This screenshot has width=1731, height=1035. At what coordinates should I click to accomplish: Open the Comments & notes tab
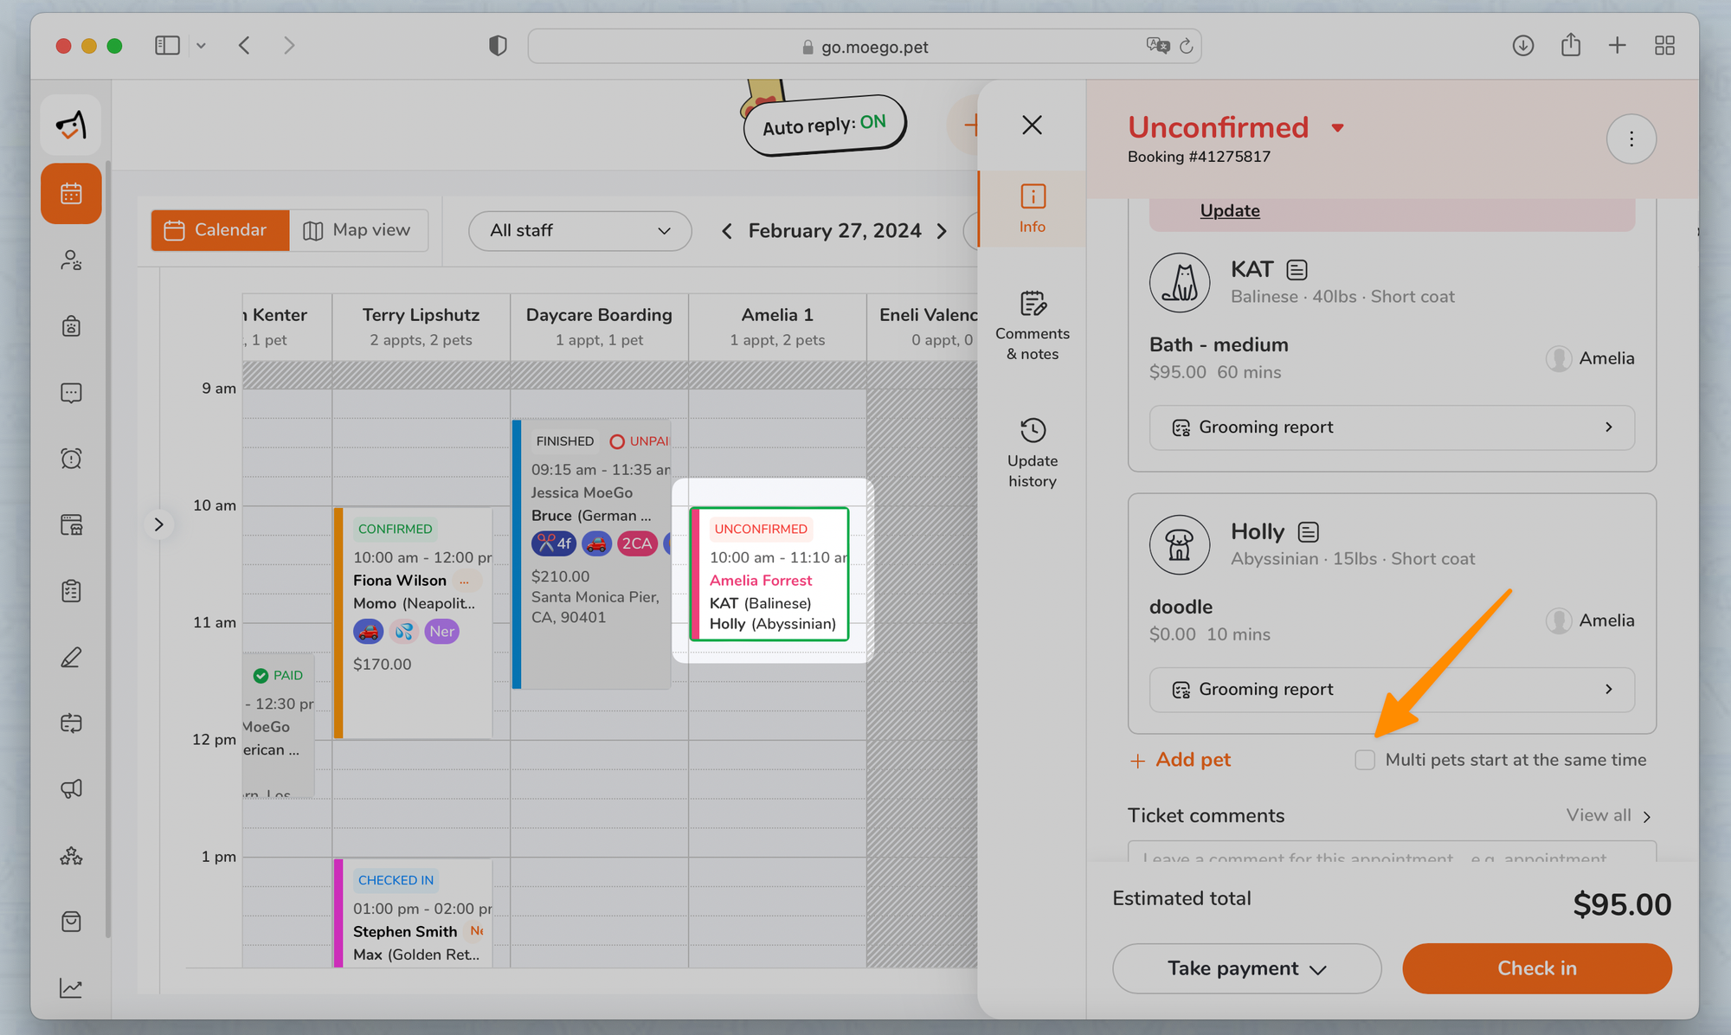1032,325
